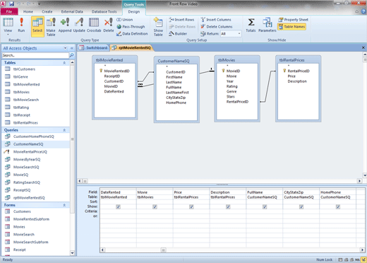Toggle Show checkbox for HomePhone column
Viewport: 367px width, 263px height.
338,206
